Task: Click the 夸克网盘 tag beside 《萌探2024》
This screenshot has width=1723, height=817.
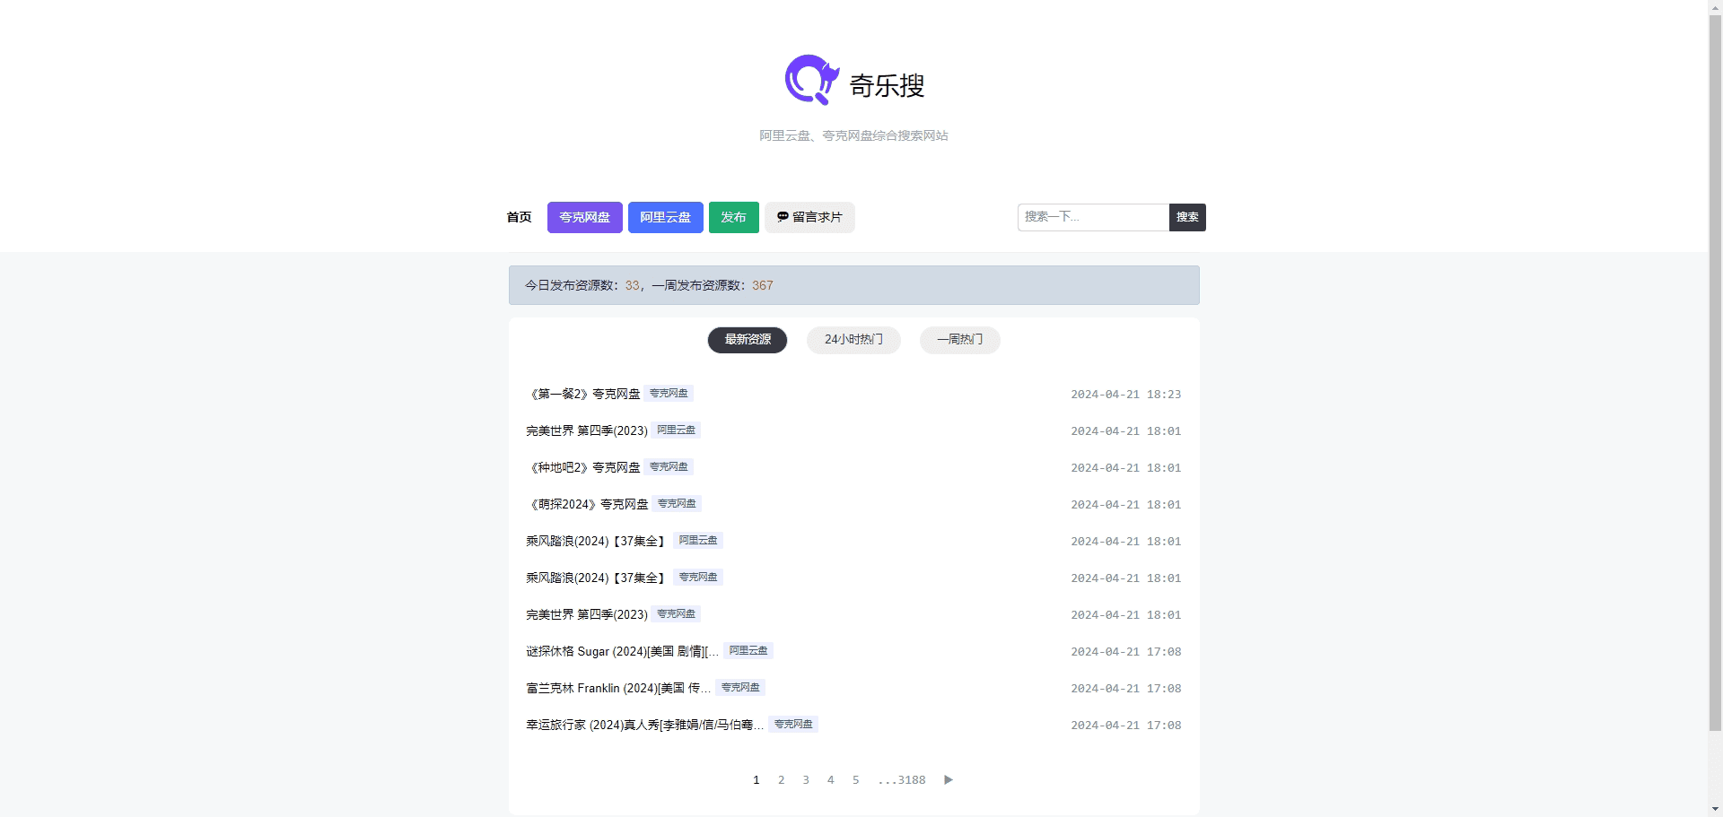Action: [677, 504]
